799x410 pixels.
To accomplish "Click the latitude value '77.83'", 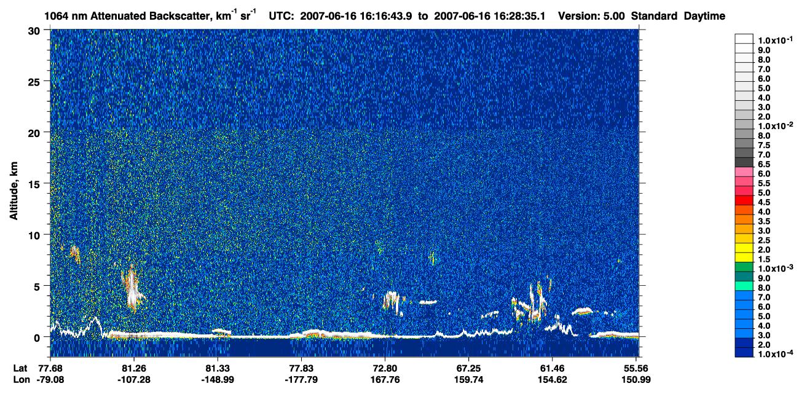I will (x=301, y=368).
